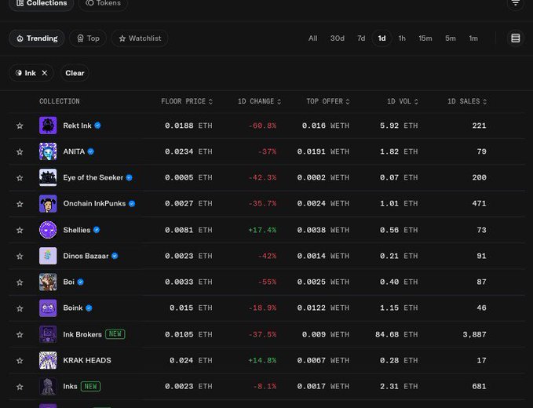Sort by 1D Change column
The height and width of the screenshot is (408, 533).
coord(259,101)
